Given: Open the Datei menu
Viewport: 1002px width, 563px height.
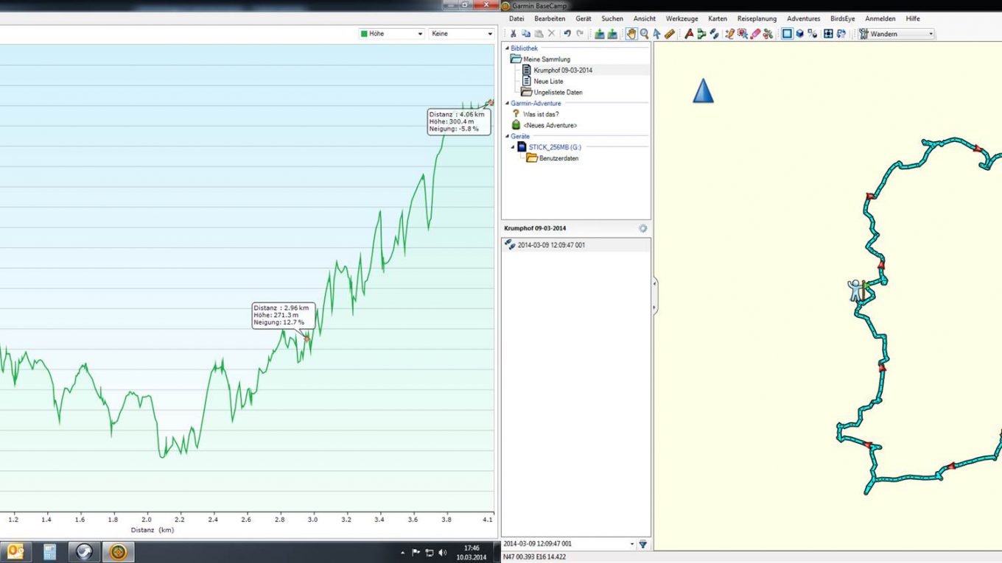Looking at the screenshot, I should pyautogui.click(x=516, y=18).
